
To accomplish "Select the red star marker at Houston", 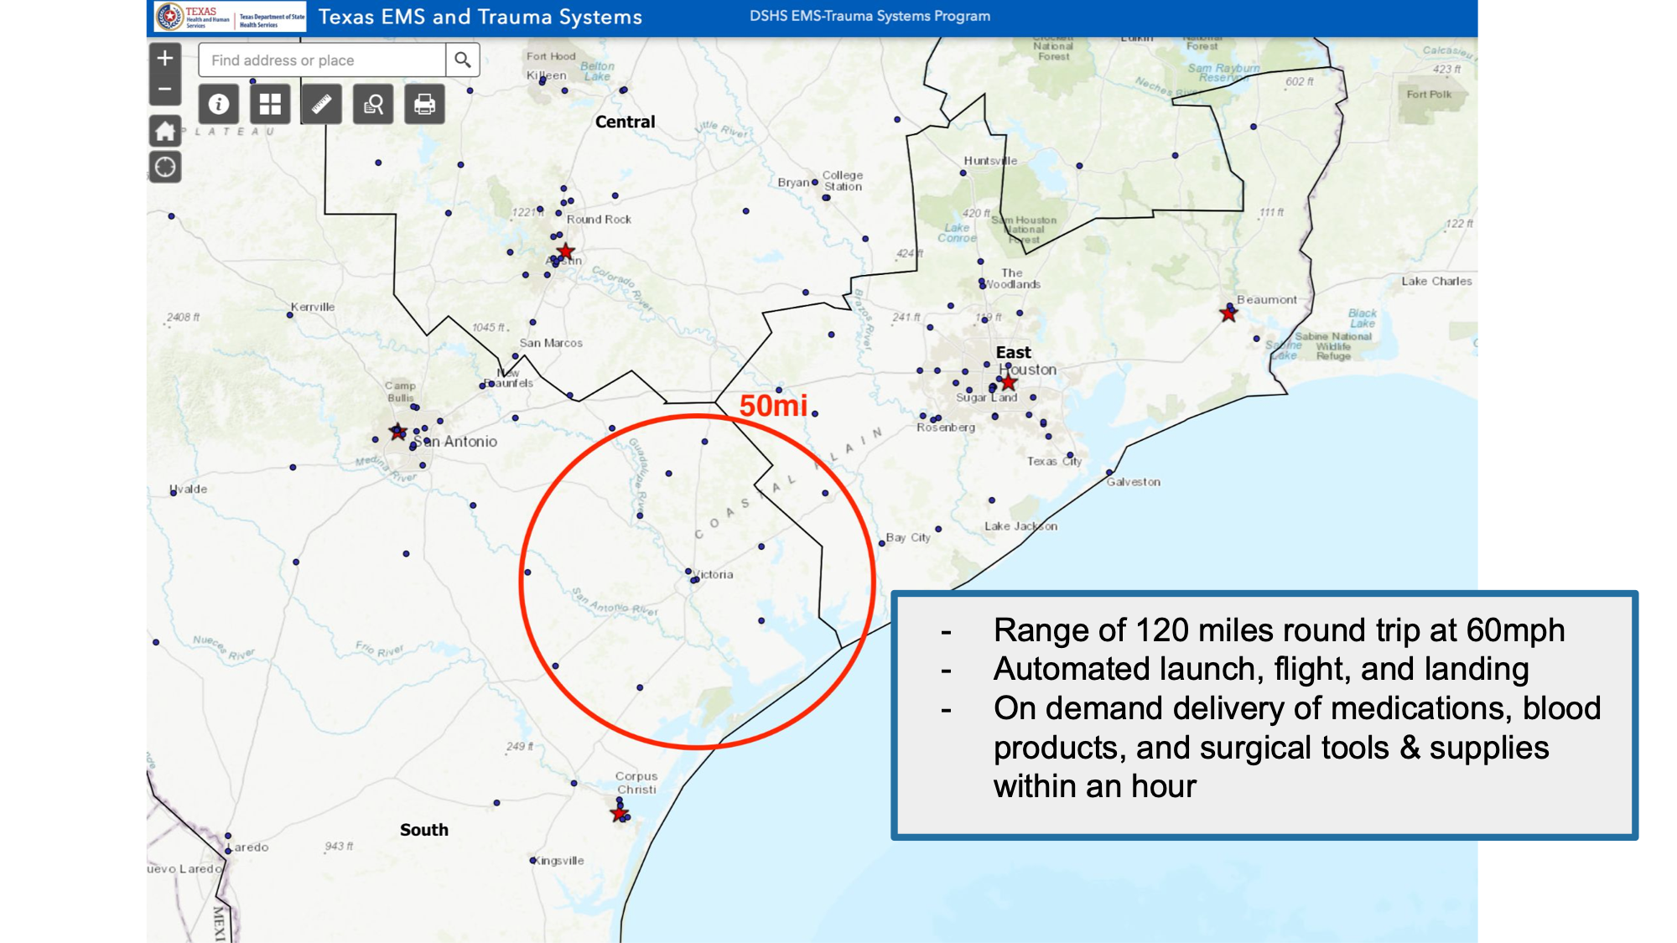I will (1009, 383).
